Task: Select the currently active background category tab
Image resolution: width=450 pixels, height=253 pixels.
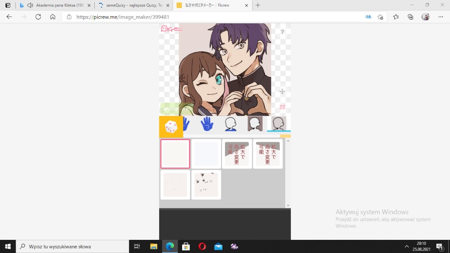Action: (278, 124)
